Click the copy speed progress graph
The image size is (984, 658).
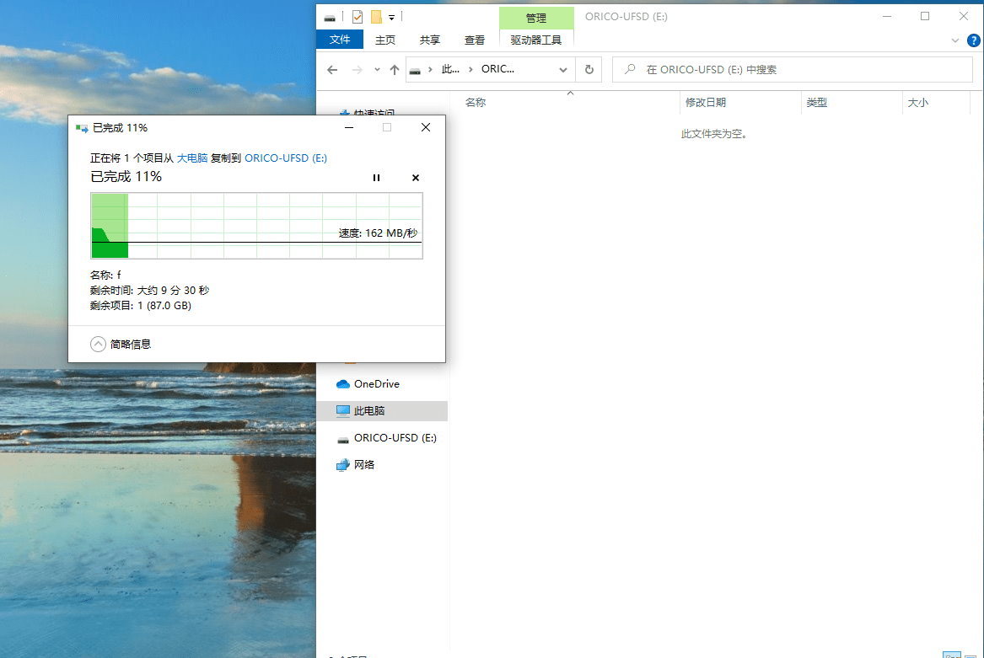click(x=256, y=225)
